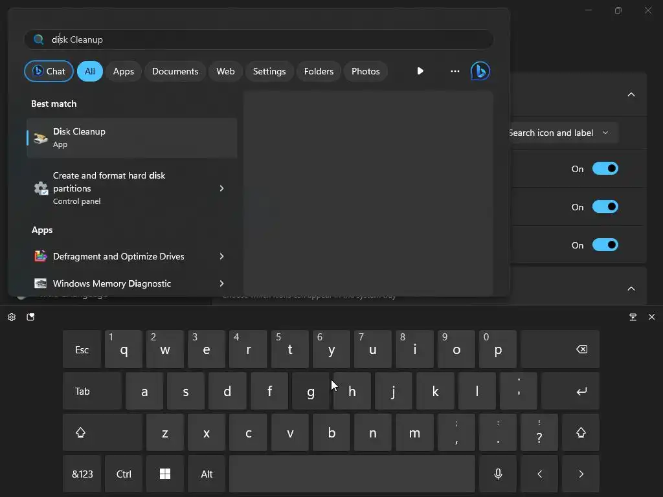Select the Chat filter
Screen dimensions: 663x497
click(x=49, y=71)
